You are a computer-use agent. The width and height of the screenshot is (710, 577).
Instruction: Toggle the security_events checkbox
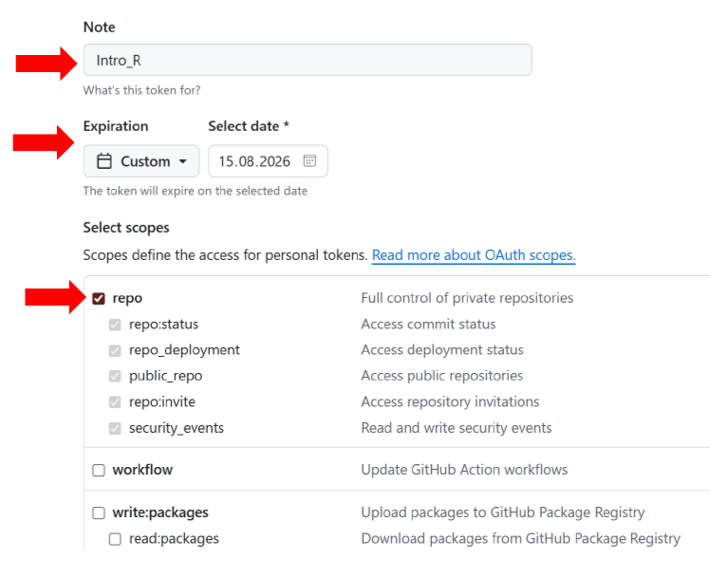click(115, 428)
